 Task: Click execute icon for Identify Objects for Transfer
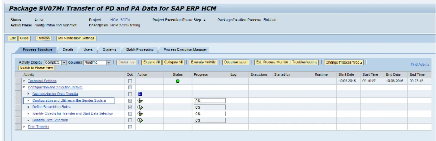click(140, 114)
